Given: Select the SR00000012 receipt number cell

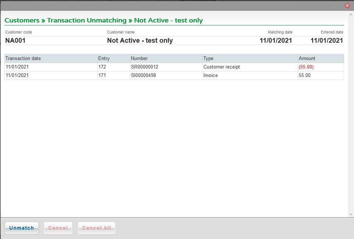Looking at the screenshot, I should (x=166, y=67).
